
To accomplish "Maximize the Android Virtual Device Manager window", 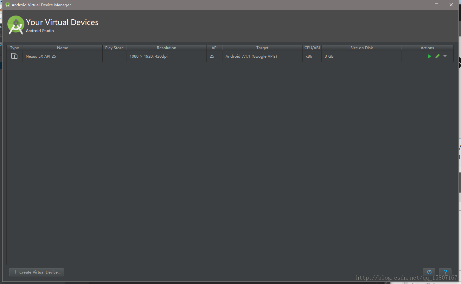I will [x=437, y=5].
